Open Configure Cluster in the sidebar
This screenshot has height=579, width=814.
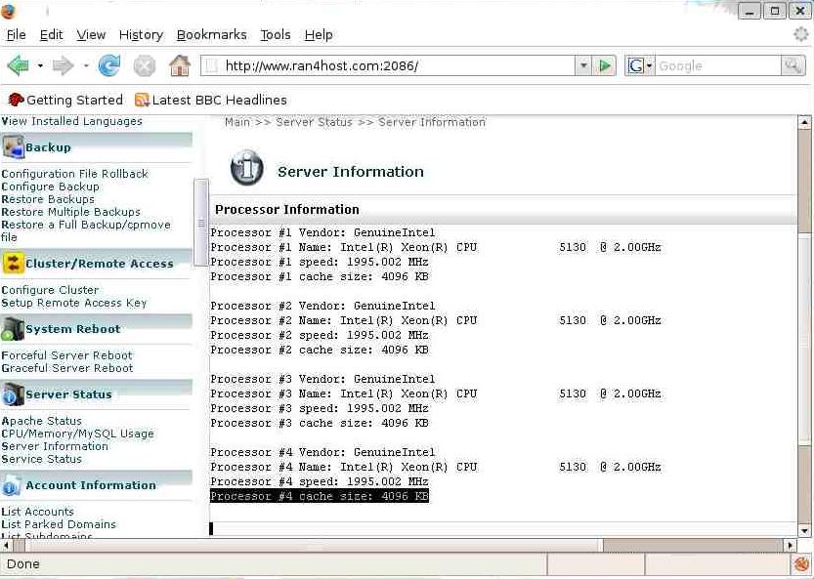(x=50, y=290)
